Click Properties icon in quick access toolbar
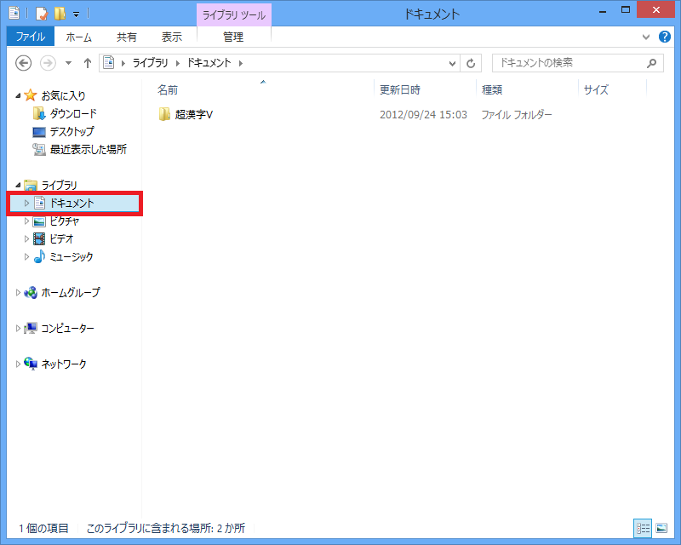The height and width of the screenshot is (545, 681). pos(40,13)
